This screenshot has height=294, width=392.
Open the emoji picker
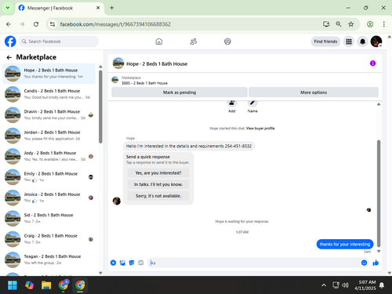tap(364, 263)
